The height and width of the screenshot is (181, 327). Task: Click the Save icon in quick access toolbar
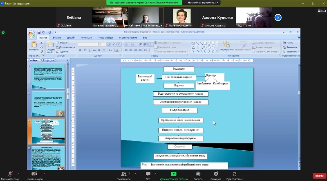tap(39, 32)
